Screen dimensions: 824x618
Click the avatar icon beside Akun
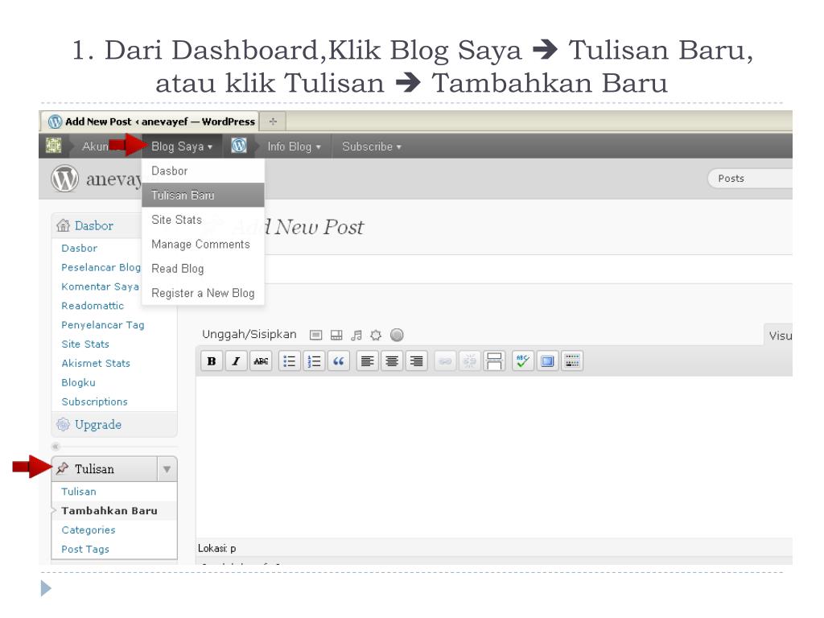(54, 145)
